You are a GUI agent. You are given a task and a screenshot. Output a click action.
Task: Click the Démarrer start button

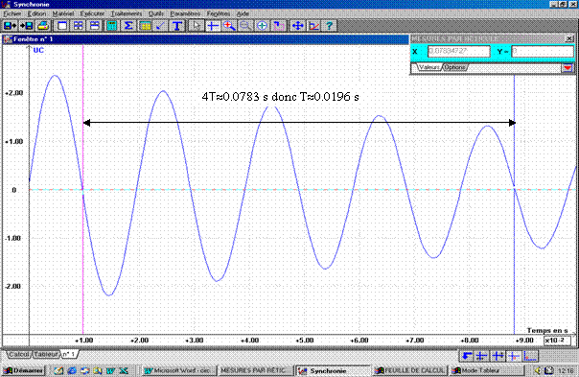[x=24, y=370]
